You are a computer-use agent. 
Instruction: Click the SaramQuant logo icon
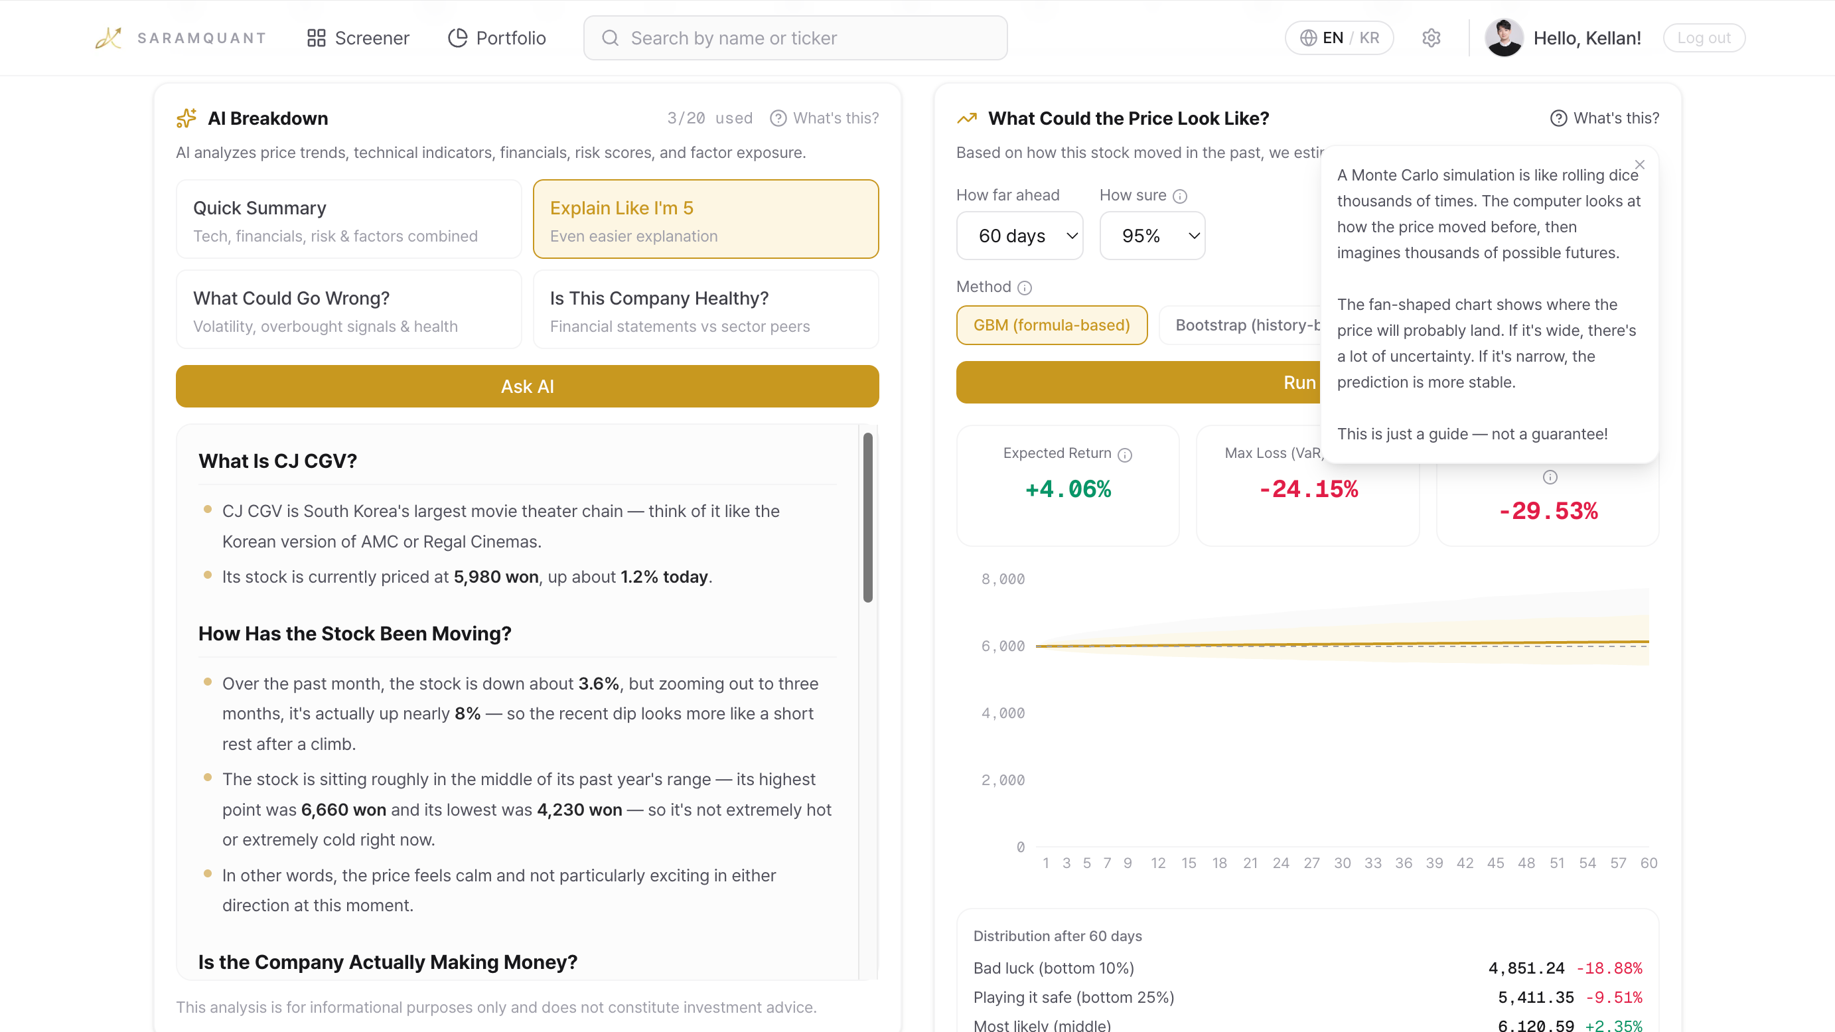tap(108, 38)
